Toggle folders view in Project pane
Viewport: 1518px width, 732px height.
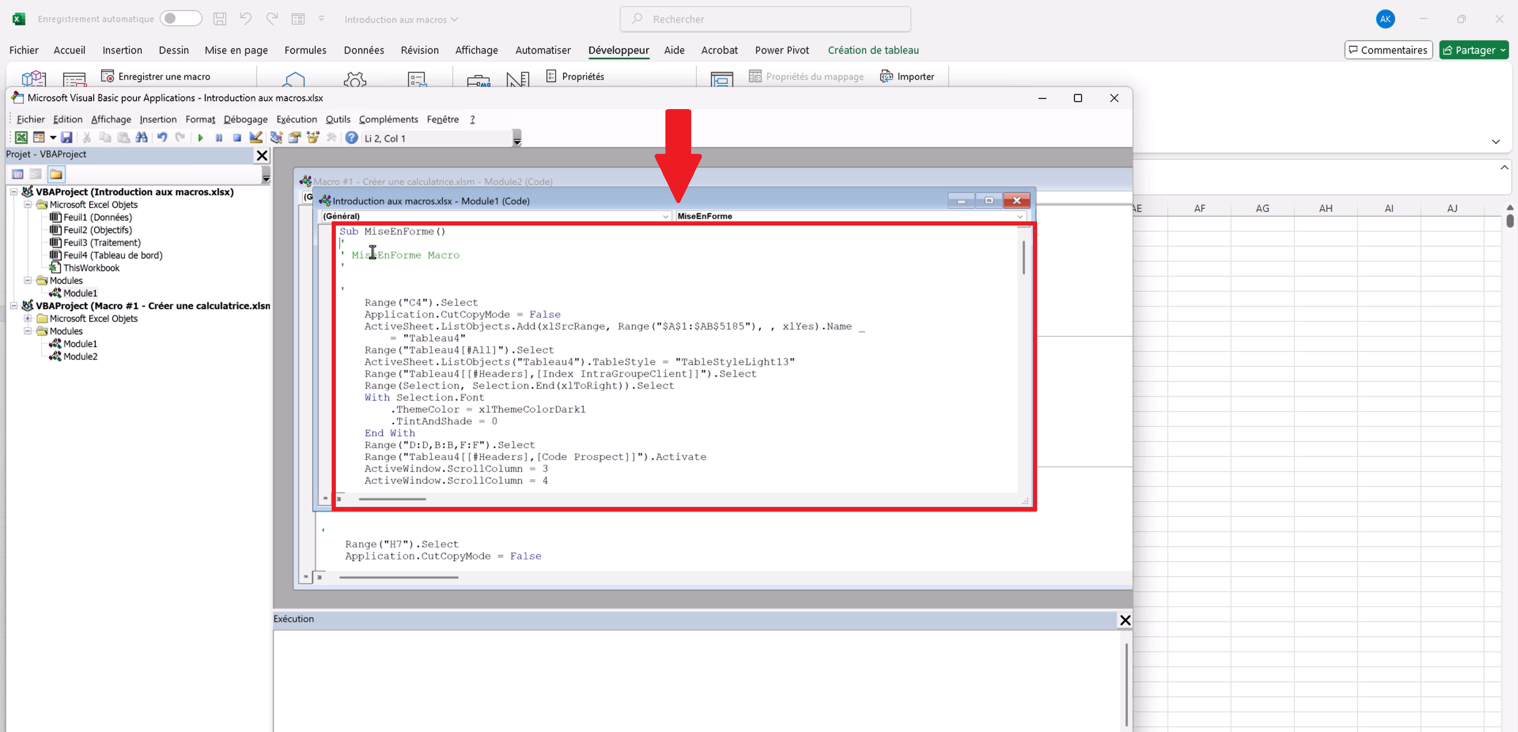coord(56,174)
